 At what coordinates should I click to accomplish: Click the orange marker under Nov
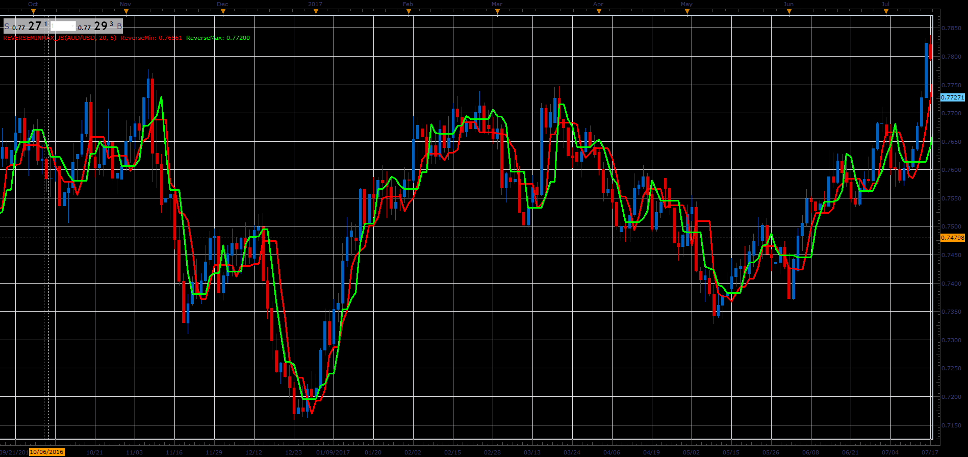(x=125, y=11)
